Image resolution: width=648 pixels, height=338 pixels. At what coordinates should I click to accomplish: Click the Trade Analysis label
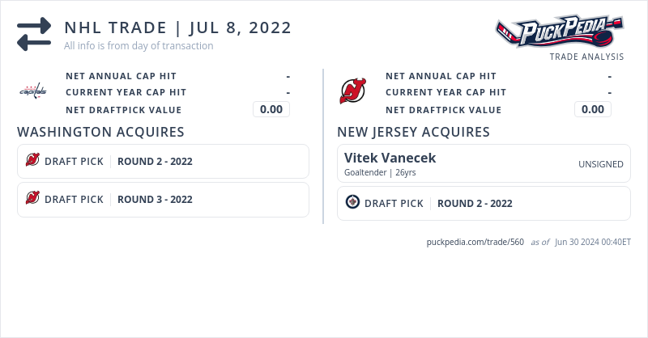(x=586, y=57)
